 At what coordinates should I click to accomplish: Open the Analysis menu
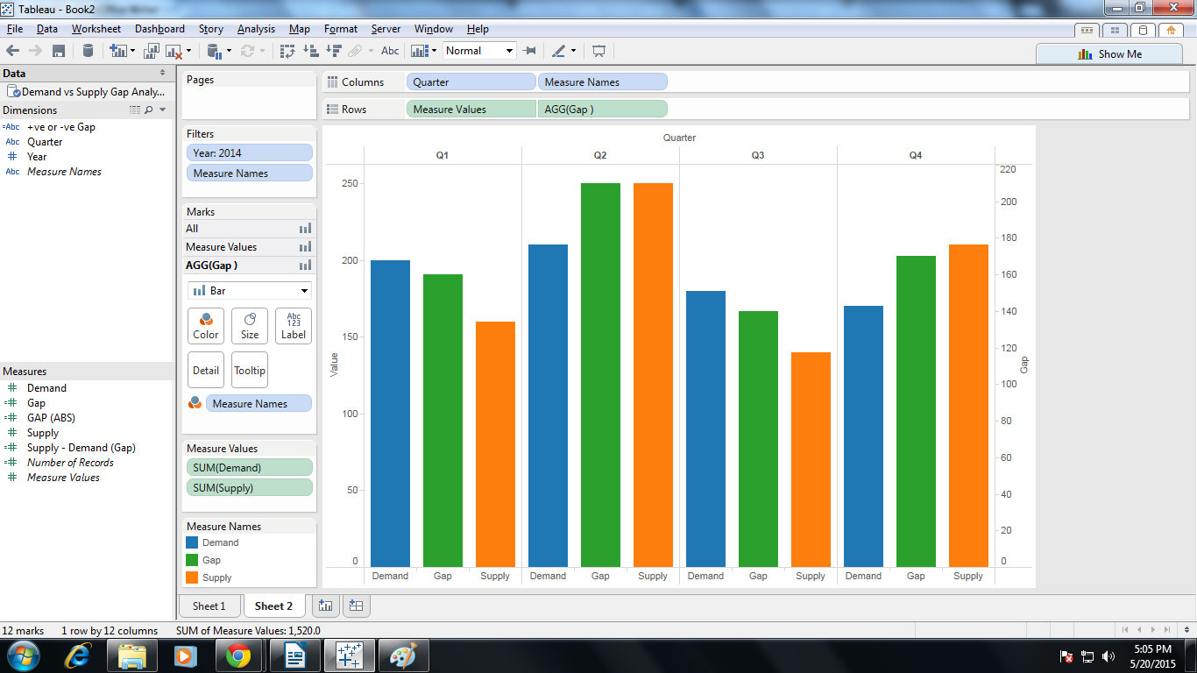click(256, 28)
